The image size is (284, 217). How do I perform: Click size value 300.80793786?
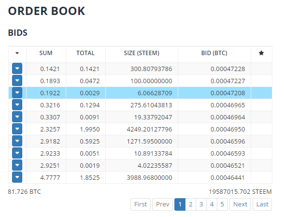click(x=151, y=69)
